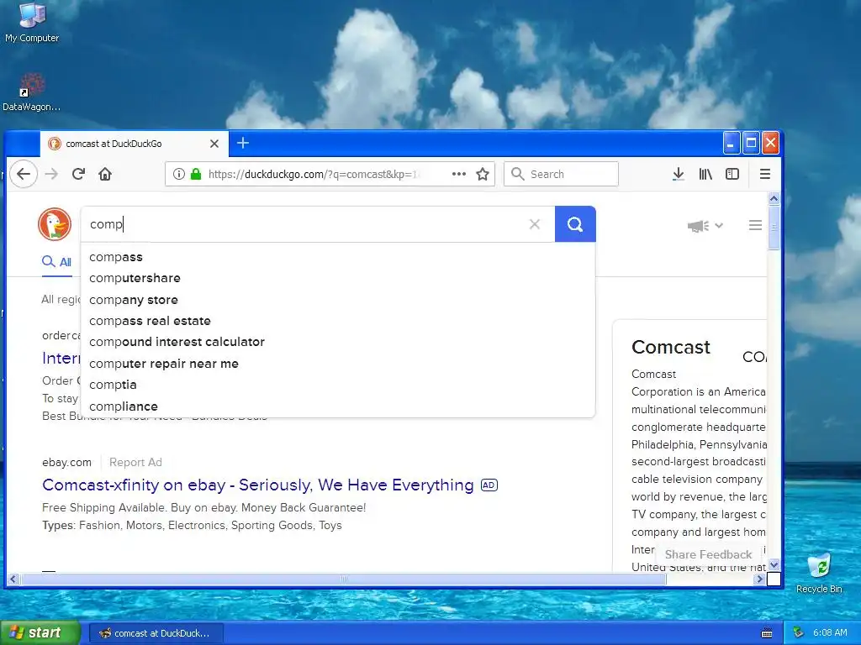Show site information icon in address bar

pyautogui.click(x=178, y=175)
